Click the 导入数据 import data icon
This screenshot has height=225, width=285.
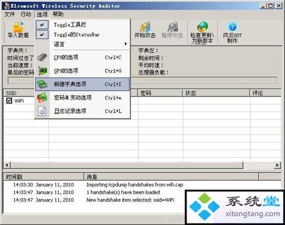[x=18, y=27]
